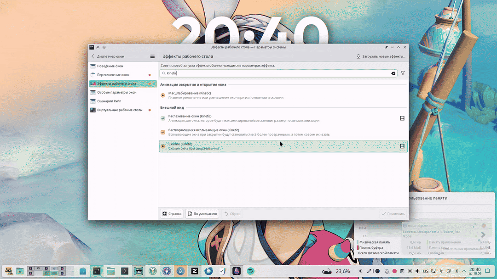This screenshot has width=497, height=279.
Task: Expand hidden system tray icons arrow
Action: point(463,271)
